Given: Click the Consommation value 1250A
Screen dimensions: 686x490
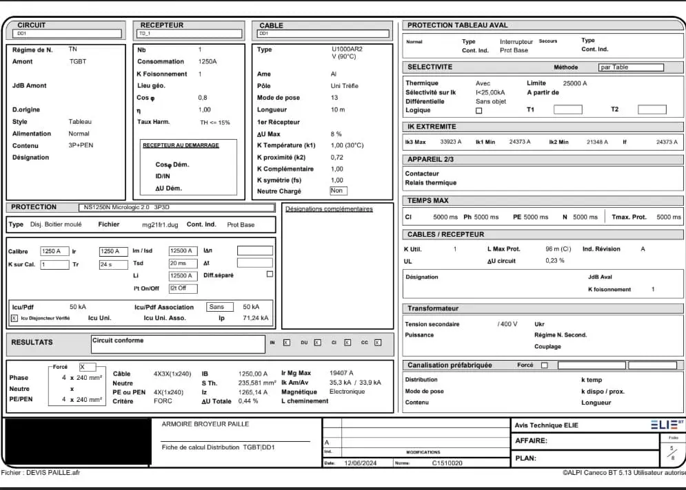Looking at the screenshot, I should 208,61.
